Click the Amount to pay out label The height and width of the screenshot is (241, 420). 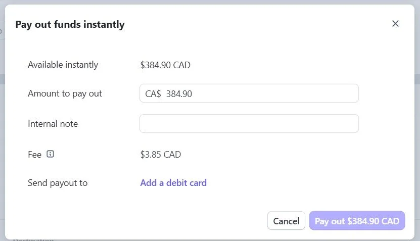[65, 93]
